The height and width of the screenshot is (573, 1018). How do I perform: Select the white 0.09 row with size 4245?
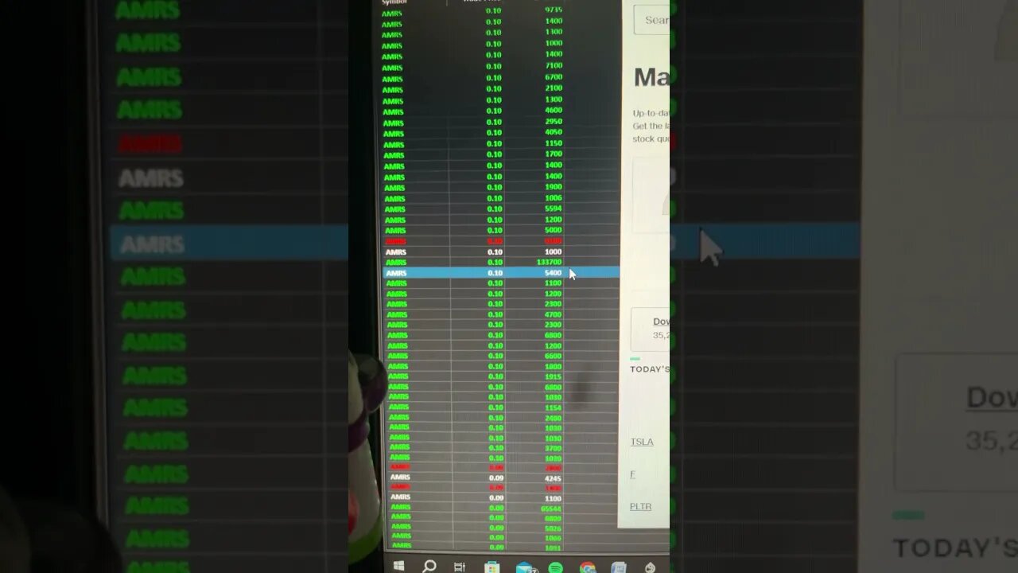503,478
